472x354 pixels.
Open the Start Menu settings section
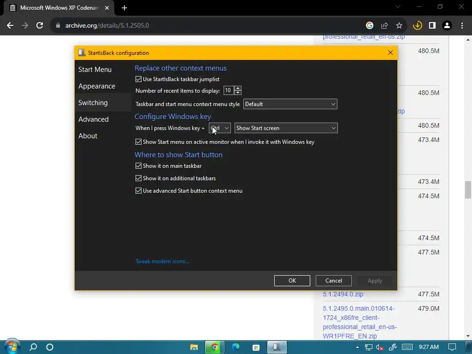click(95, 70)
